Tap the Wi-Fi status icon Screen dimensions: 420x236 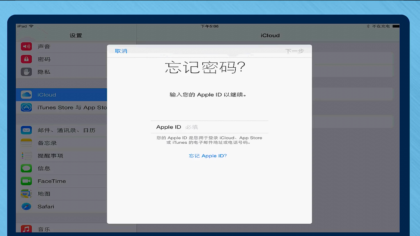click(x=31, y=26)
